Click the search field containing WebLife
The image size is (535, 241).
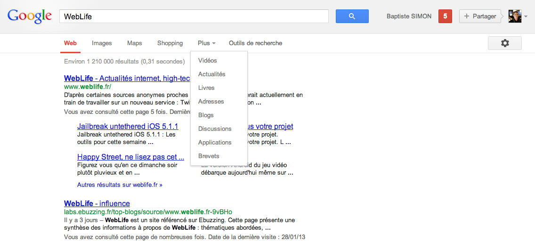[x=194, y=16]
